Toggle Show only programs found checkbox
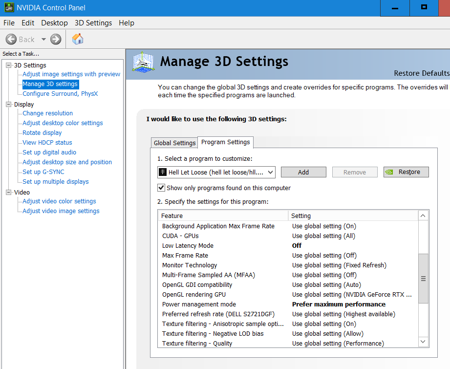Image resolution: width=450 pixels, height=369 pixels. click(161, 188)
